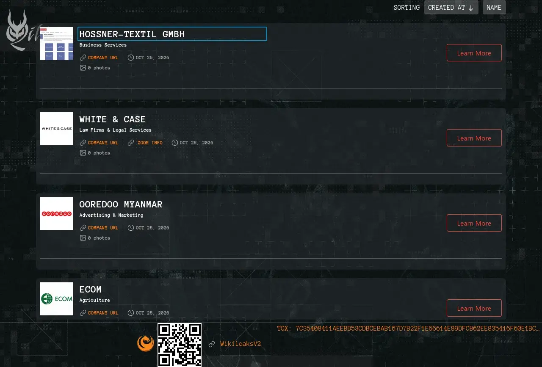Click the QR code in the footer
The height and width of the screenshot is (367, 542).
180,345
